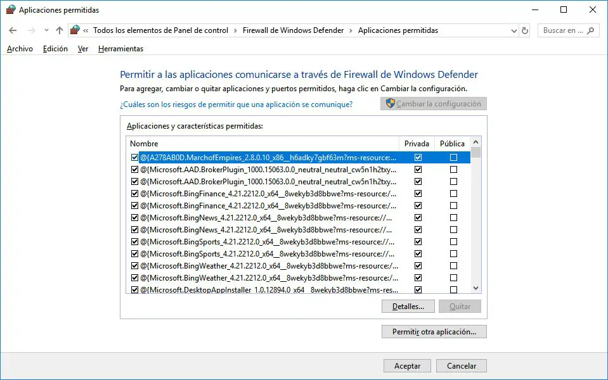Click the Up arrow to parent folder

[60, 30]
